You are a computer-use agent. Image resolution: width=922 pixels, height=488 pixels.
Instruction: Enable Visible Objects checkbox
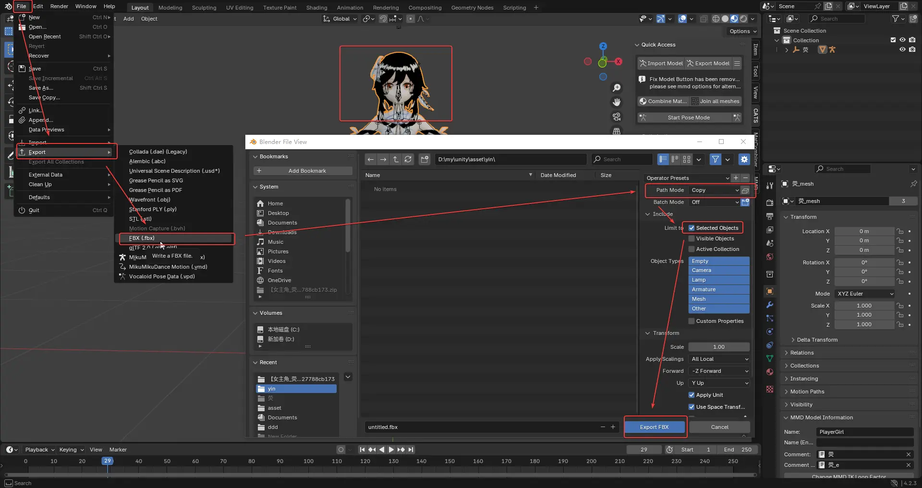point(691,238)
